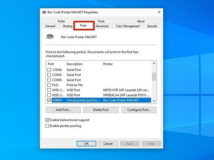
Task: Select the 'NPI05147E (HP LaserJet 200 col...' printer entry
Action: [x=126, y=90]
